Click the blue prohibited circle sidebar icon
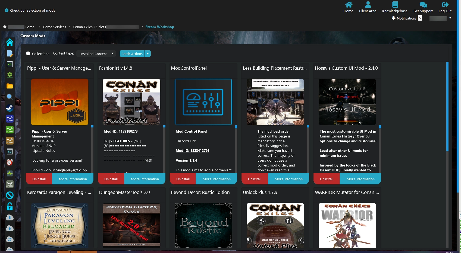This screenshot has height=253, width=461. [x=10, y=195]
